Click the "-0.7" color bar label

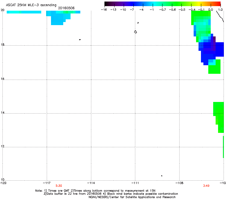click(x=162, y=10)
